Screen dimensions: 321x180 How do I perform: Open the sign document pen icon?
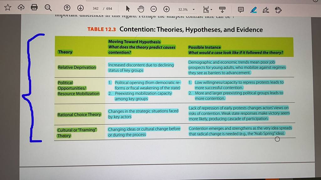(266, 10)
